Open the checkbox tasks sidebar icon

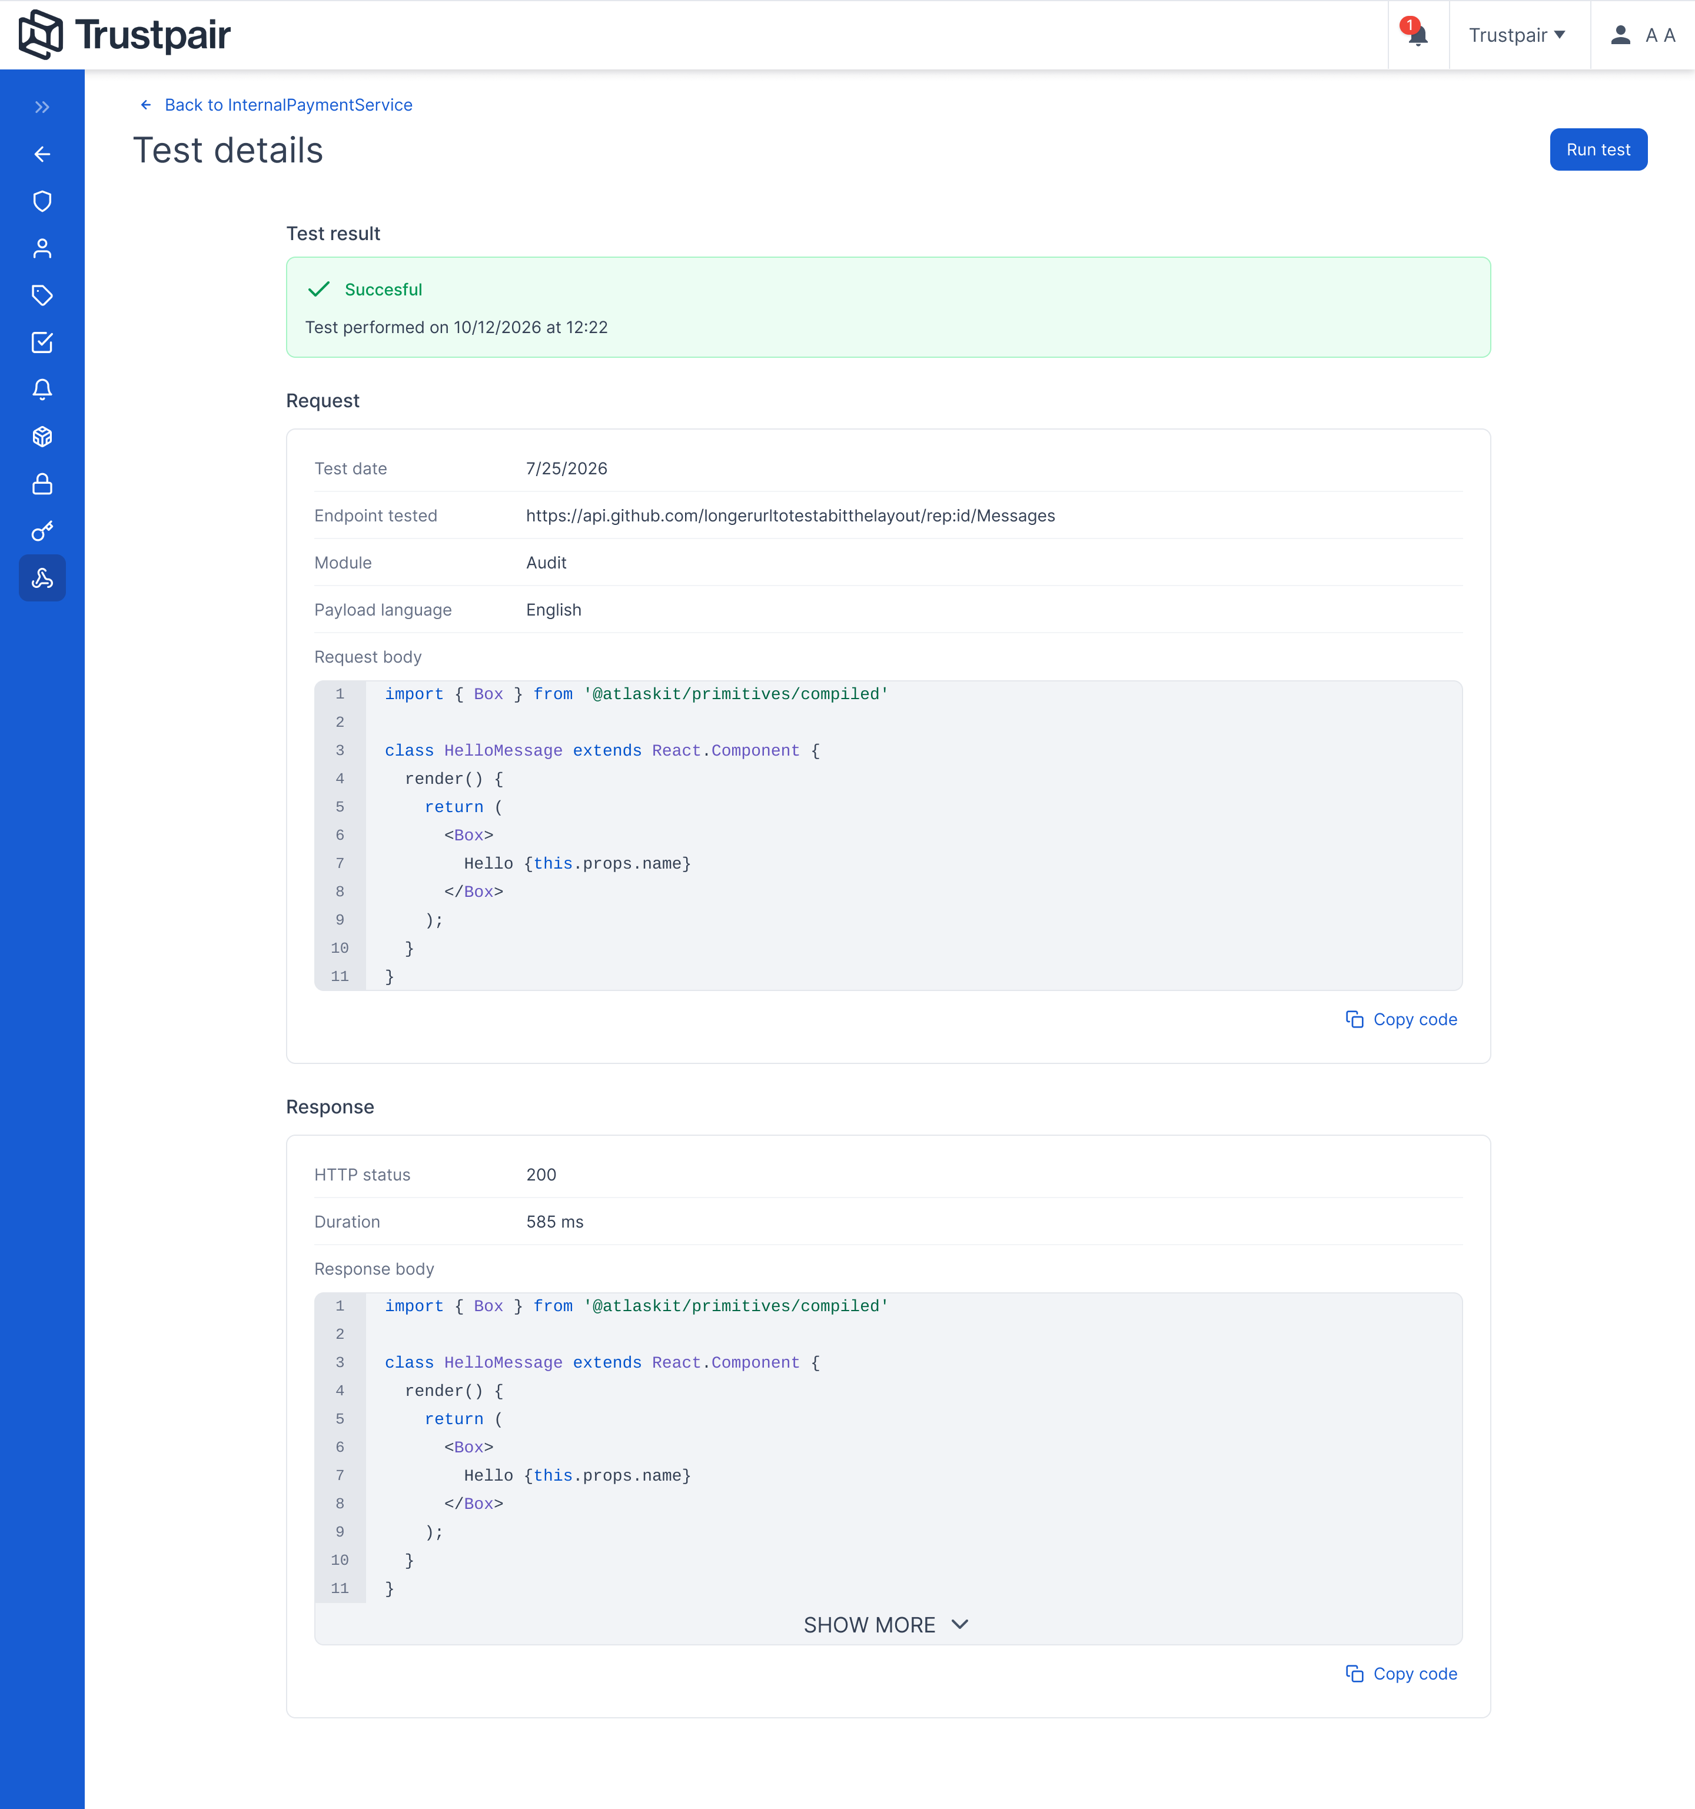click(x=42, y=343)
